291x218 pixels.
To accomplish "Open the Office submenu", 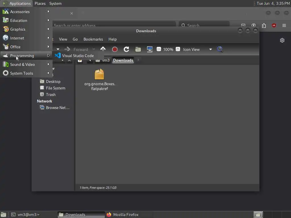I will [26, 47].
